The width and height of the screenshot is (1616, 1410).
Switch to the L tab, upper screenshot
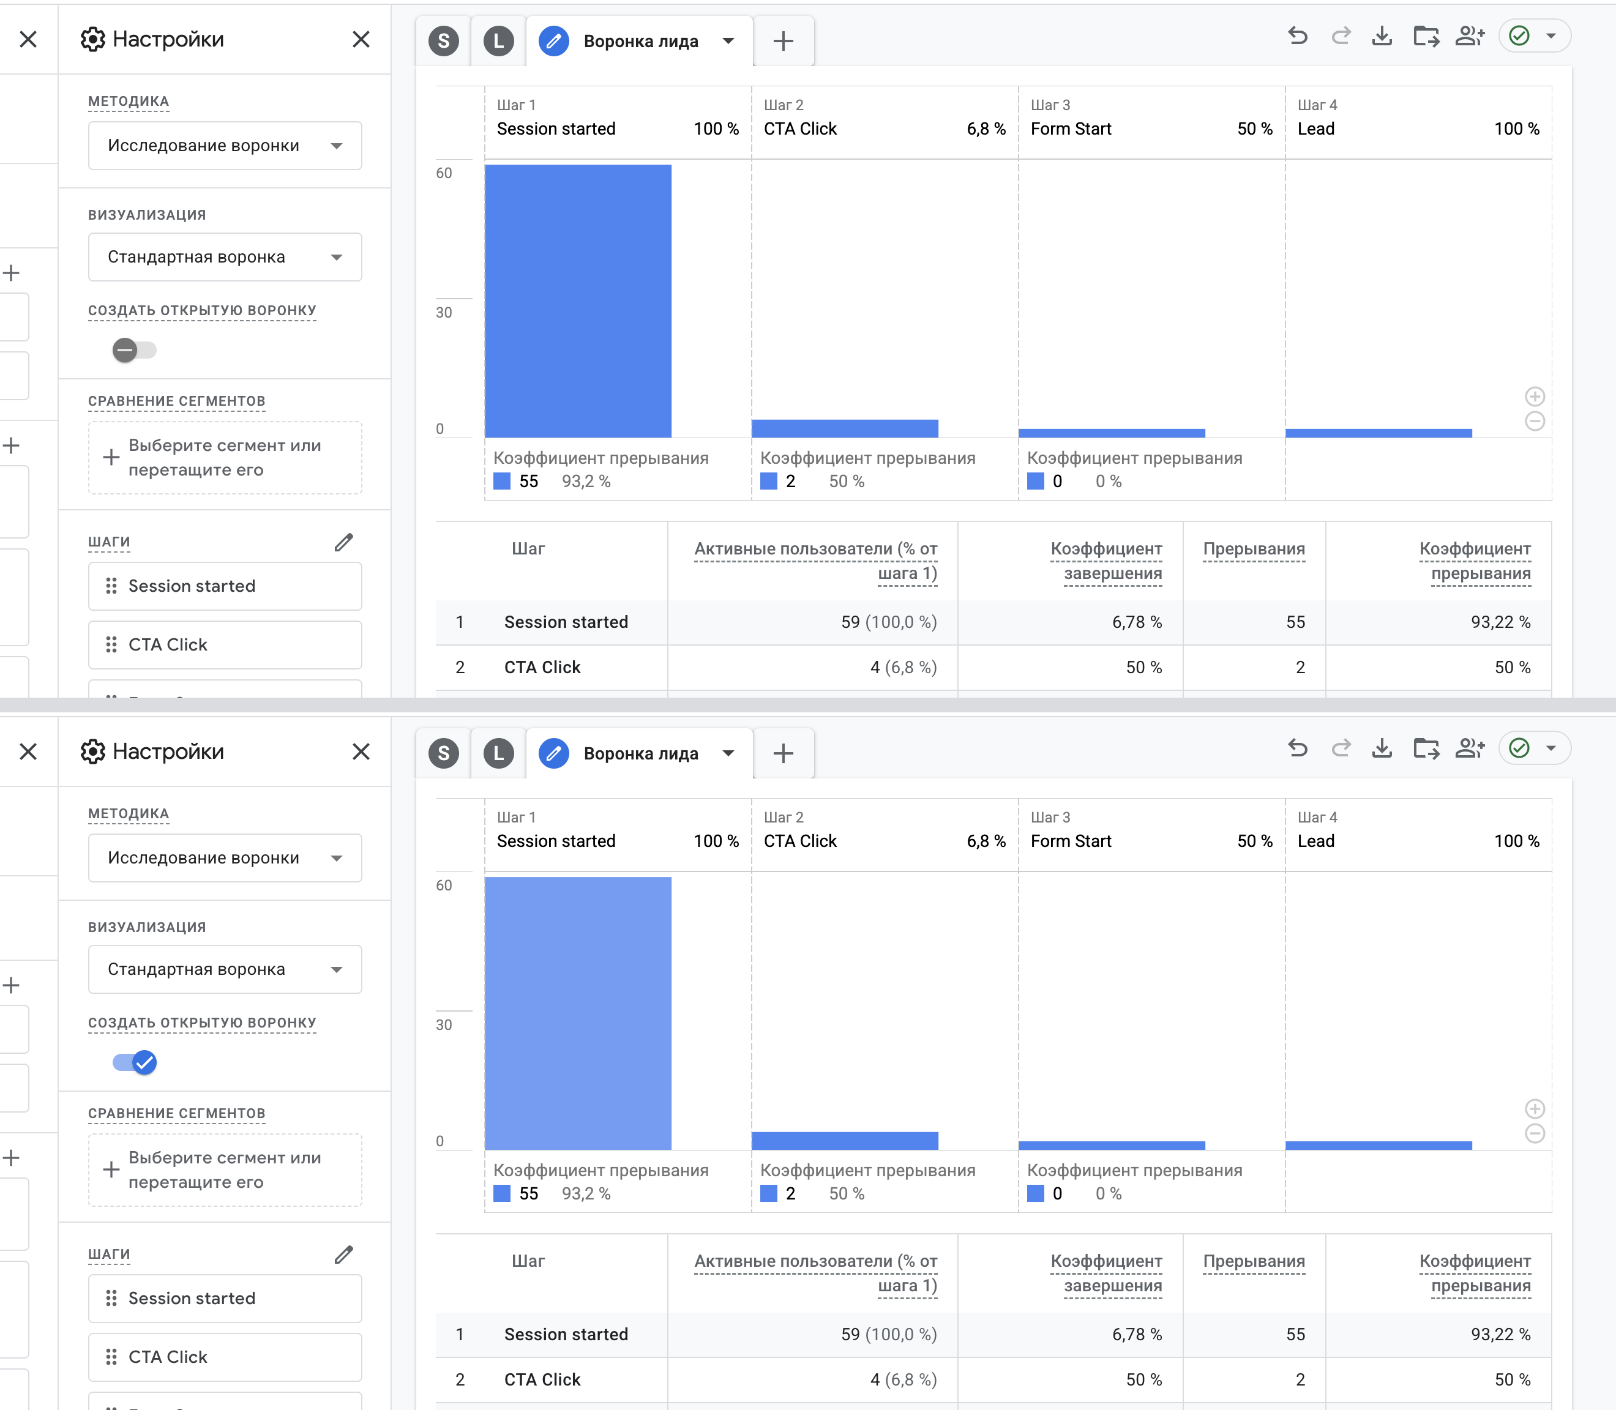[498, 41]
